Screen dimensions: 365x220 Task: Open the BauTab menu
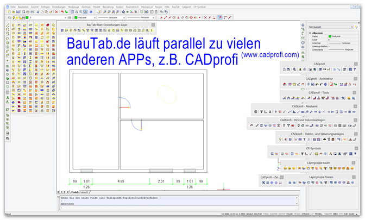[176, 7]
